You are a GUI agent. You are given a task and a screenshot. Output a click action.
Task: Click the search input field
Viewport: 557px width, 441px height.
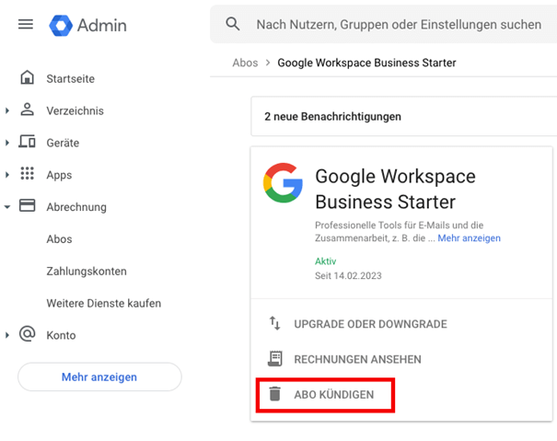(399, 25)
